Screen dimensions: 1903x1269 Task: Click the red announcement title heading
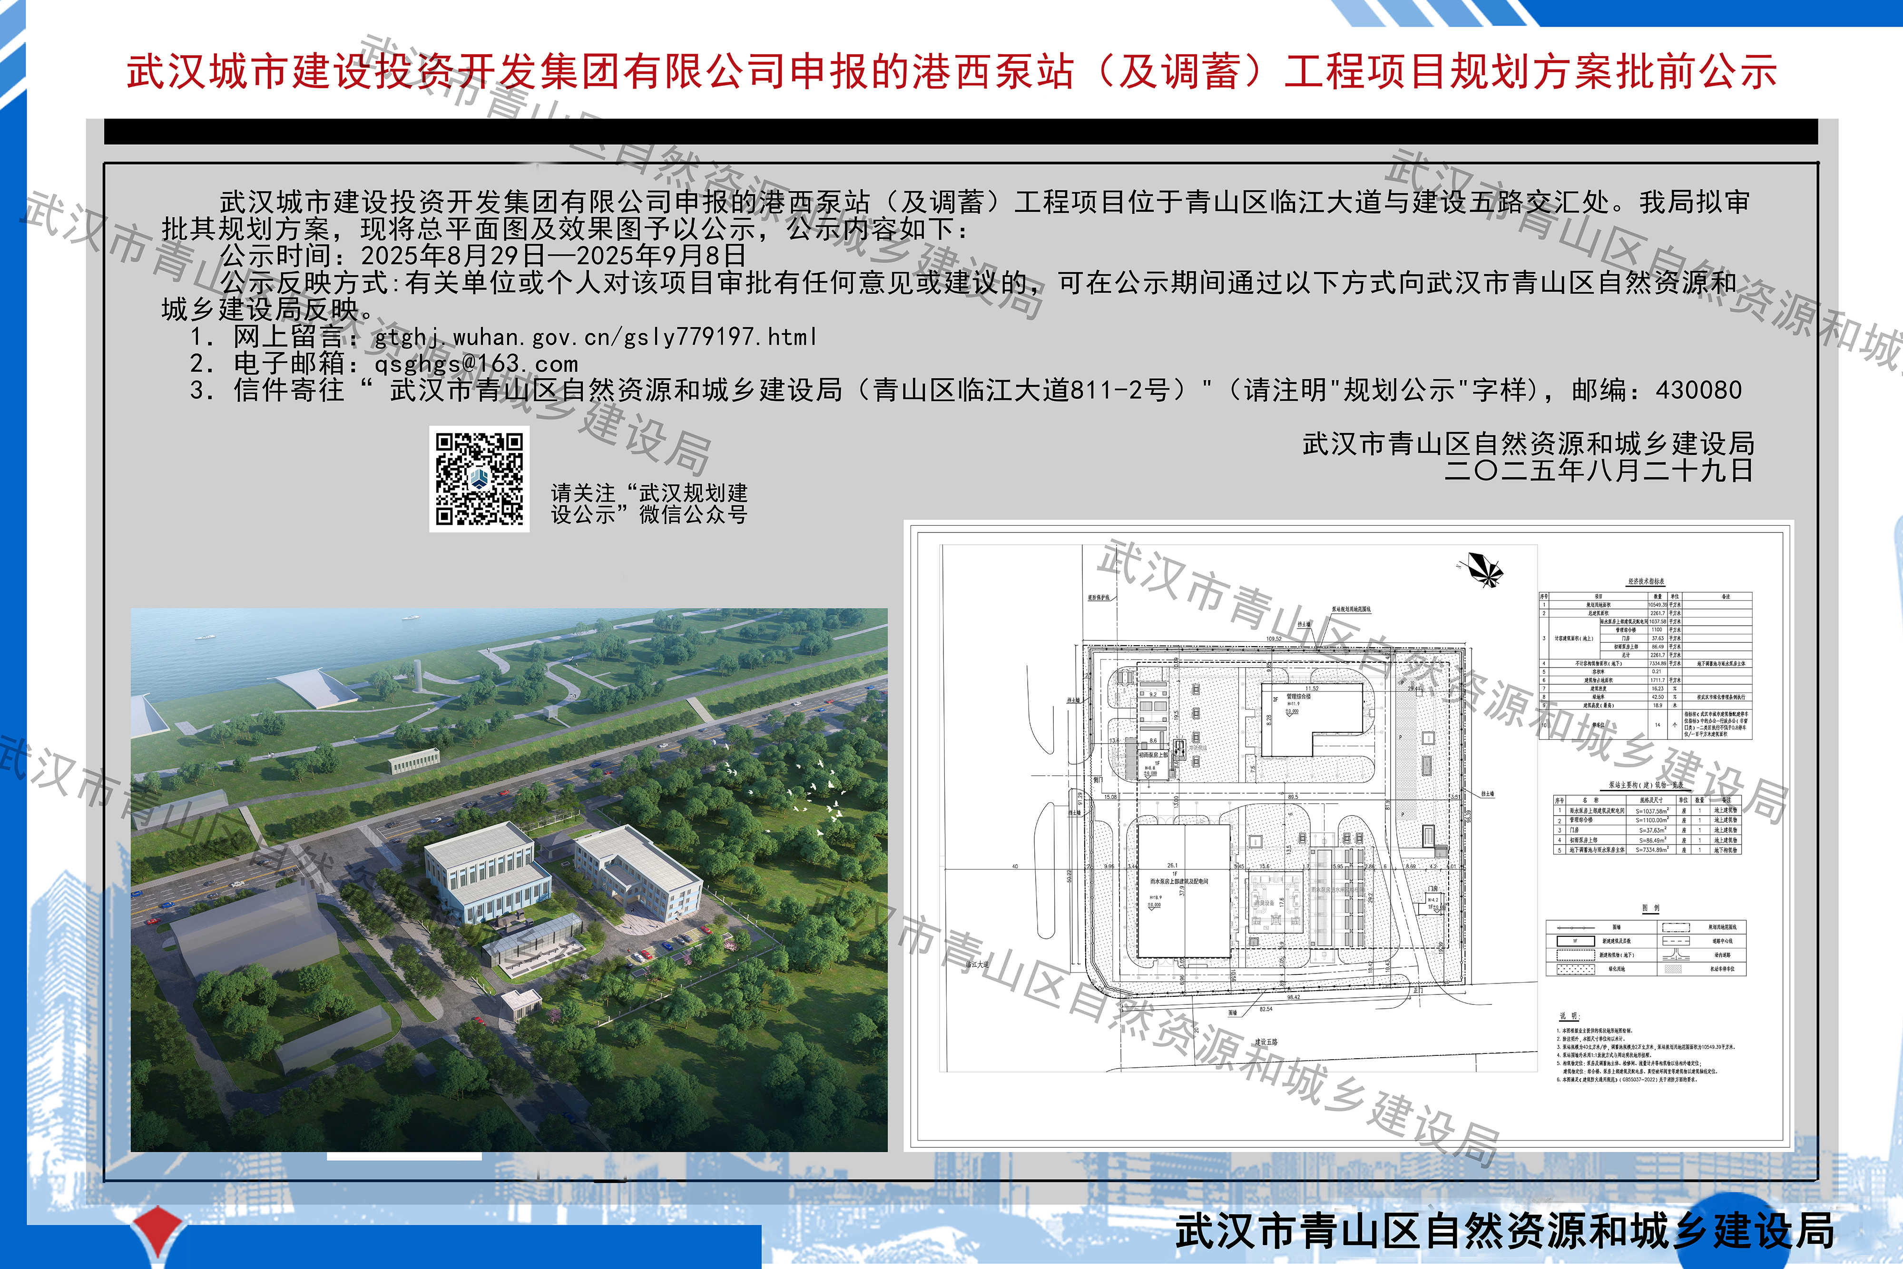click(951, 71)
